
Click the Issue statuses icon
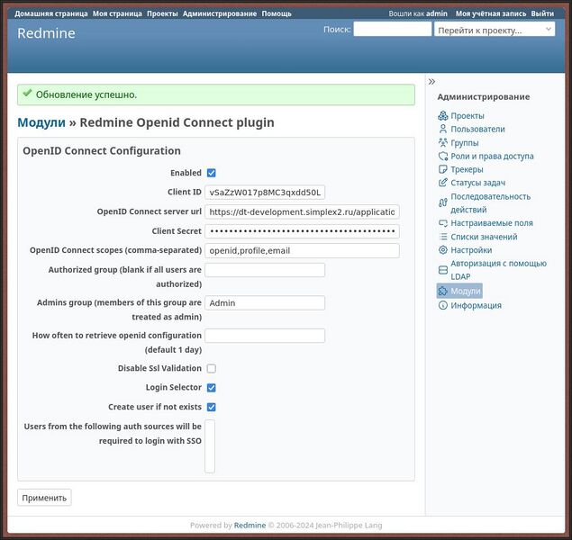pos(442,184)
